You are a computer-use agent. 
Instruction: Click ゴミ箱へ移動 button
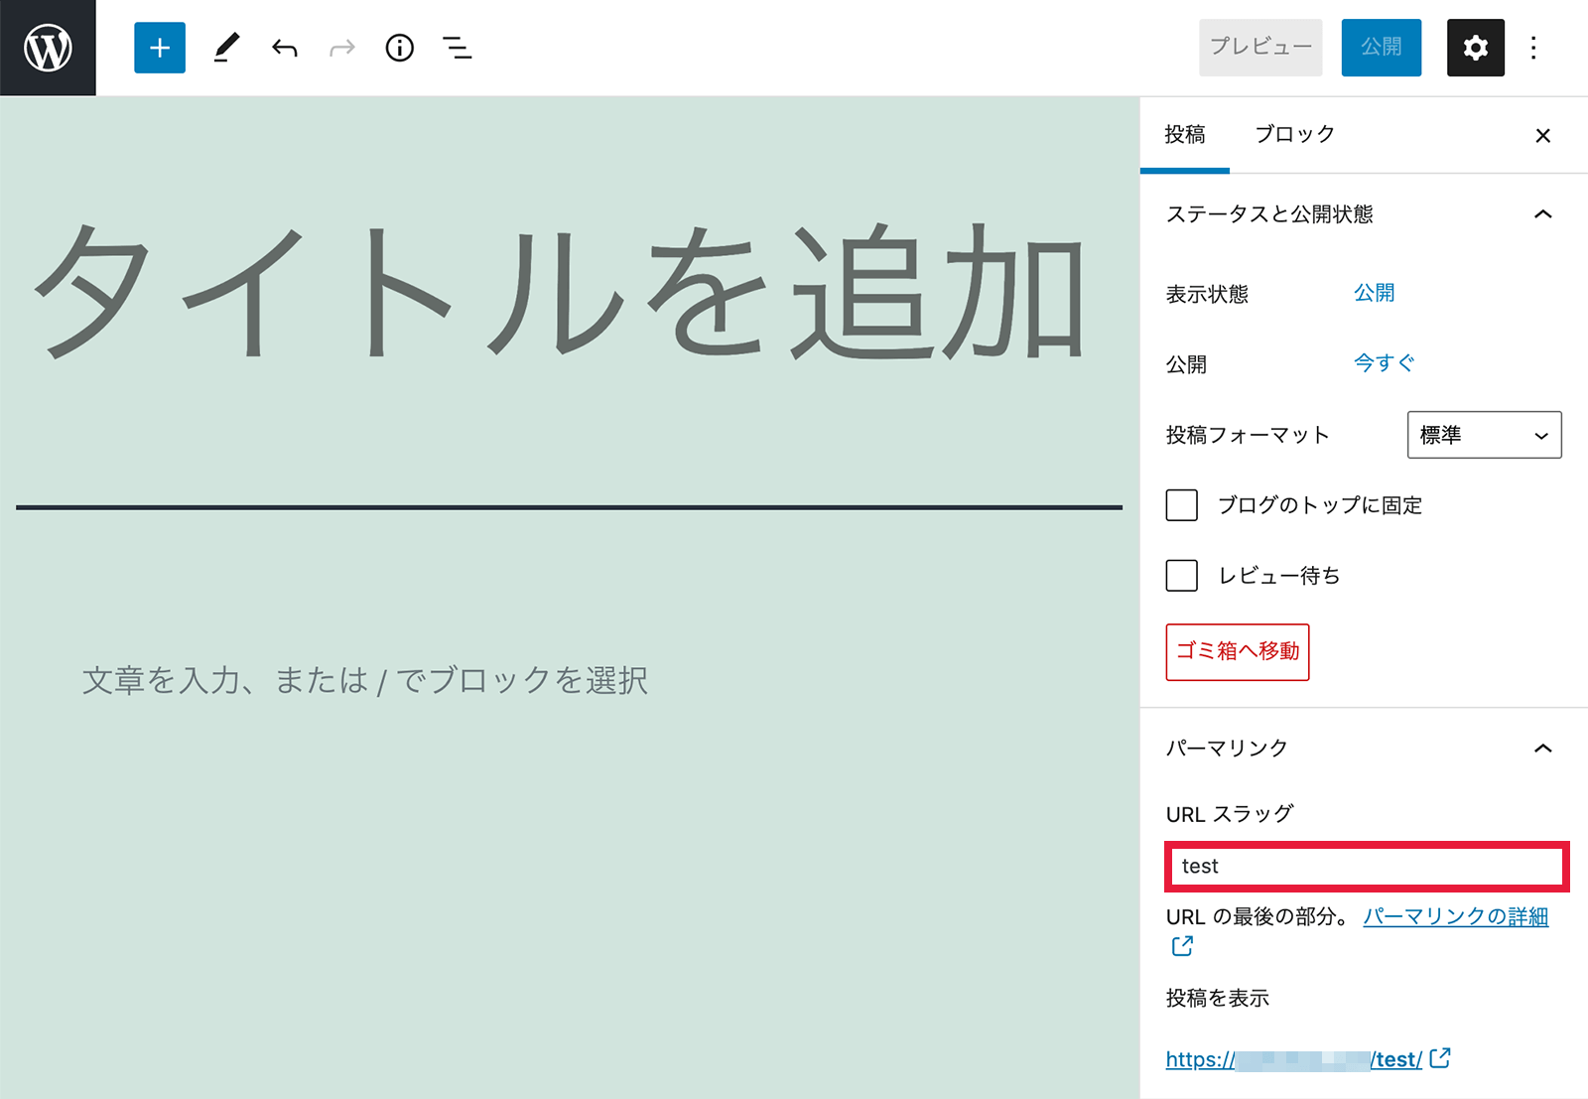point(1238,652)
